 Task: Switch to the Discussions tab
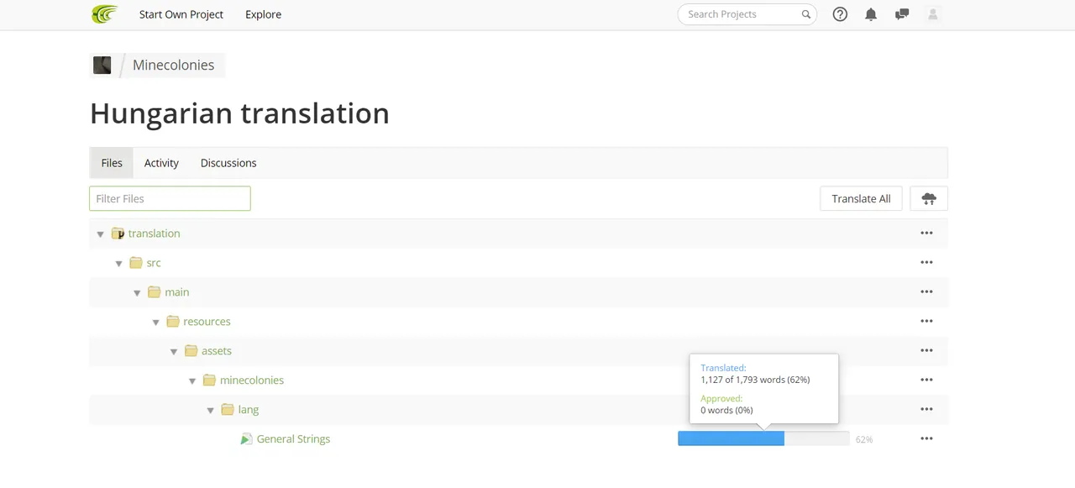point(228,163)
